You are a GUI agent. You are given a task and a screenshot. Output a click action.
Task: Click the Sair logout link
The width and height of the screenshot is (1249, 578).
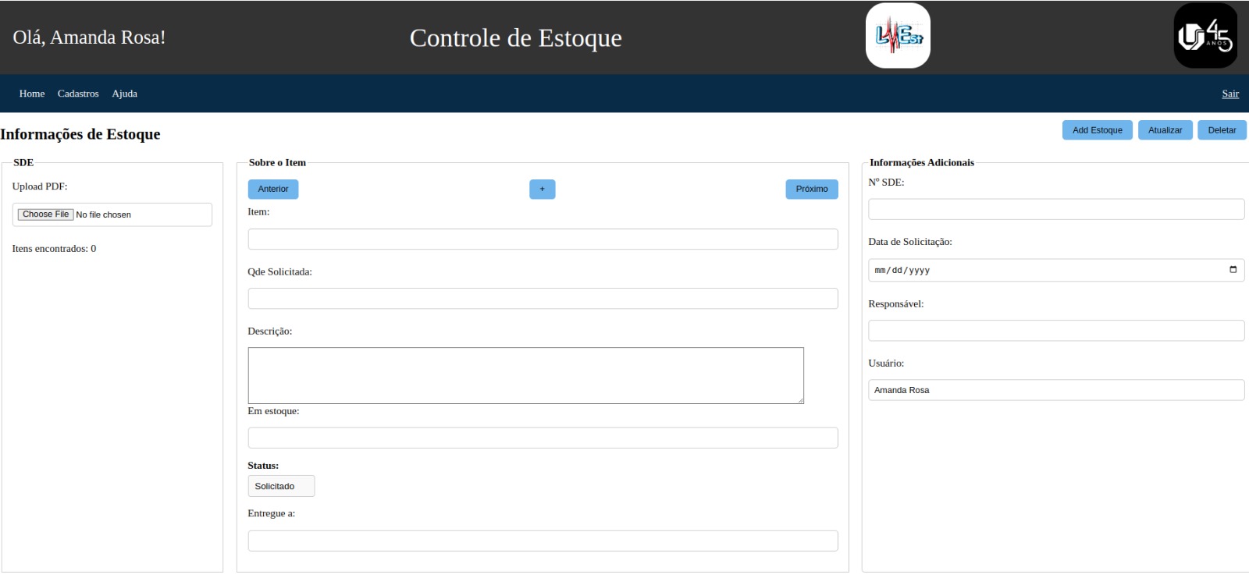point(1230,94)
